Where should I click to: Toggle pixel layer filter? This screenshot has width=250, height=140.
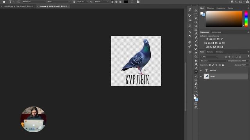tap(226, 57)
